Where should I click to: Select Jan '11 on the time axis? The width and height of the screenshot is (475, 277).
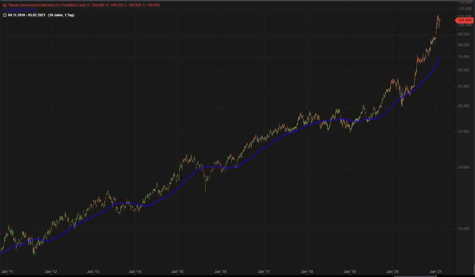[8, 272]
